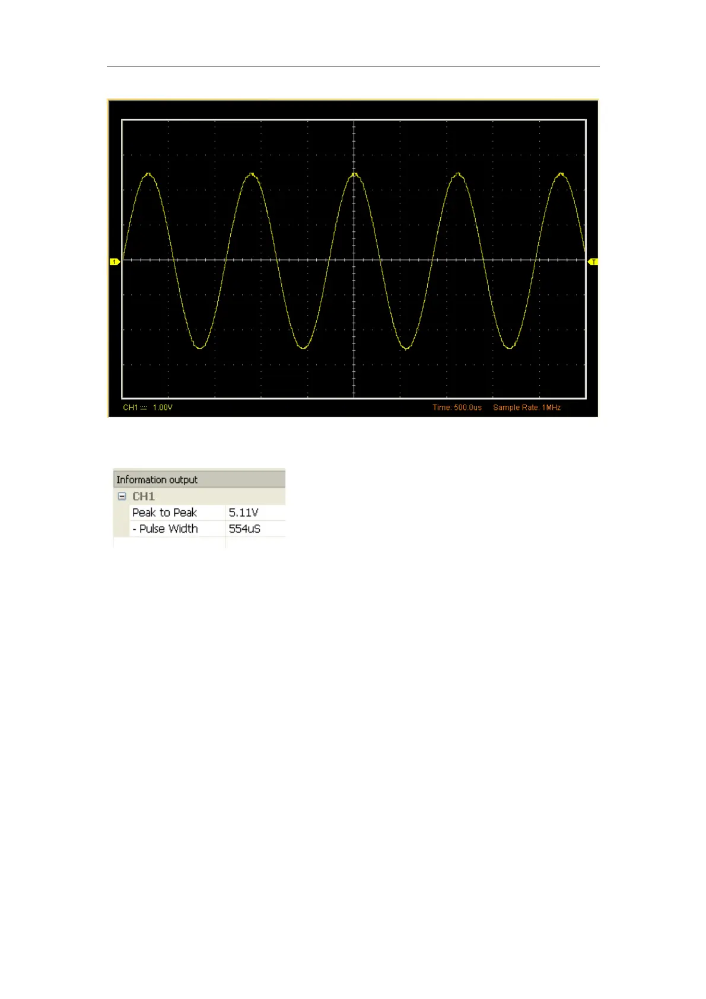Collapse the CH1 group with minus box
This screenshot has width=706, height=999.
[x=122, y=496]
